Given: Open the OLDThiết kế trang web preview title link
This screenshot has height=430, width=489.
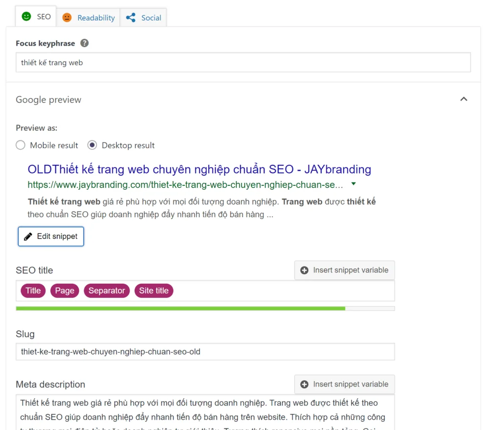Looking at the screenshot, I should pos(200,169).
